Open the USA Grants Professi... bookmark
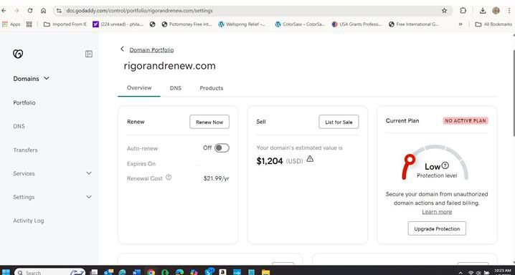The image size is (515, 275). pos(356,24)
